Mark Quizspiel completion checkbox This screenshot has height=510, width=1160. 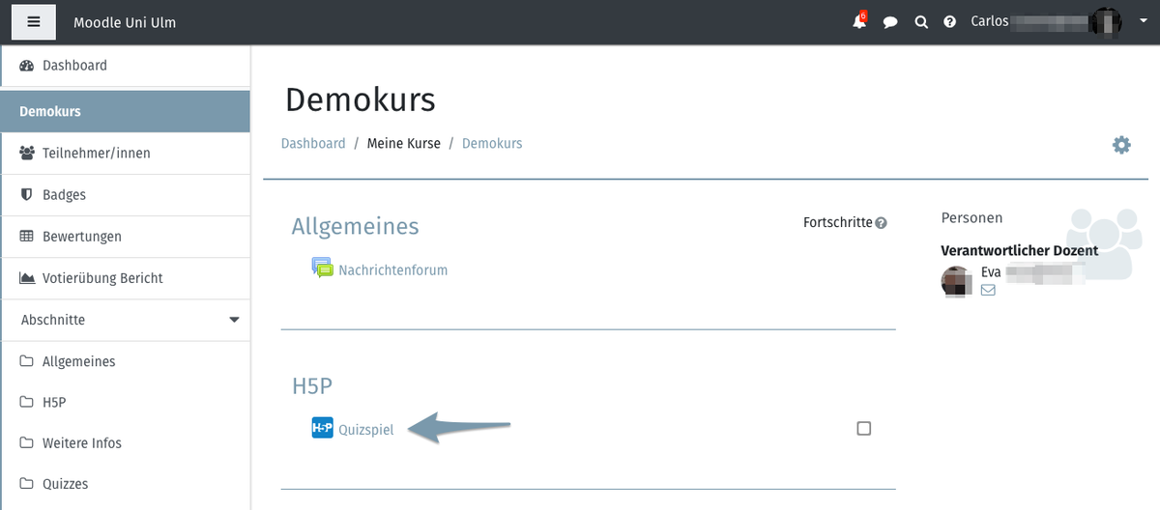(x=864, y=428)
